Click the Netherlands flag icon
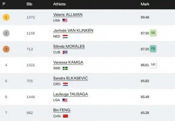The height and width of the screenshot is (121, 175). click(65, 36)
